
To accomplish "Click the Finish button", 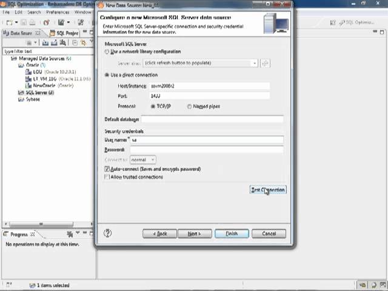I will 232,233.
